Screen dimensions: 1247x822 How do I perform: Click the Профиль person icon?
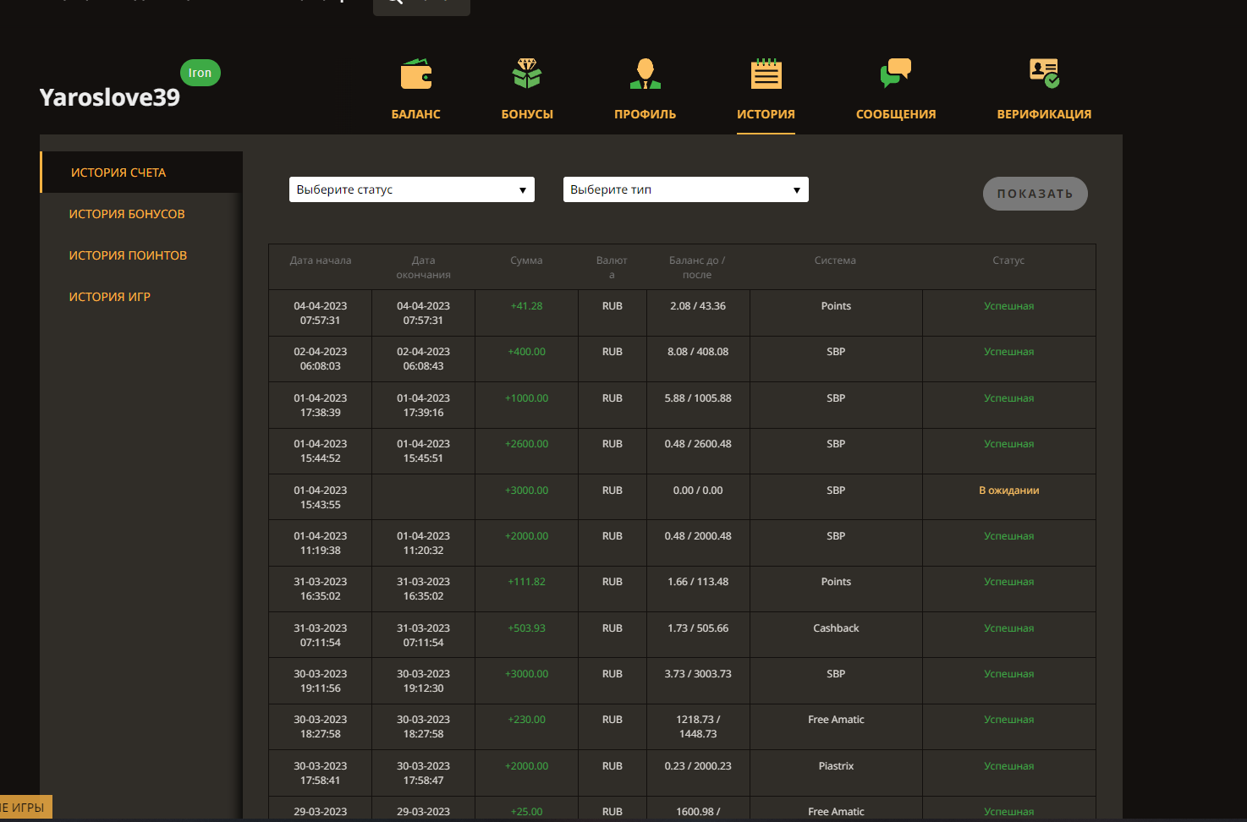[x=645, y=74]
